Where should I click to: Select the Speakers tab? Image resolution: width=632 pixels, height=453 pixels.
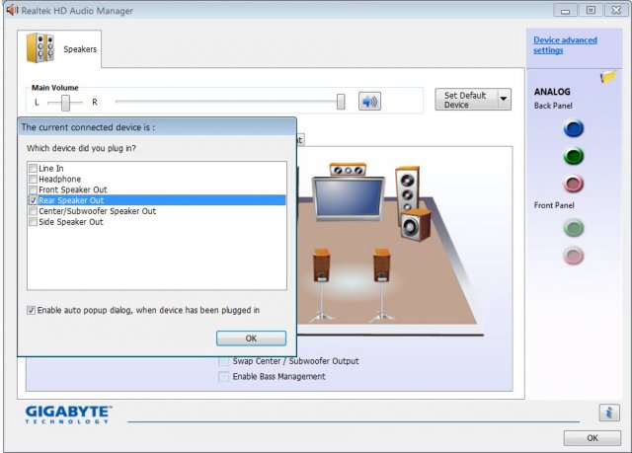click(x=60, y=48)
